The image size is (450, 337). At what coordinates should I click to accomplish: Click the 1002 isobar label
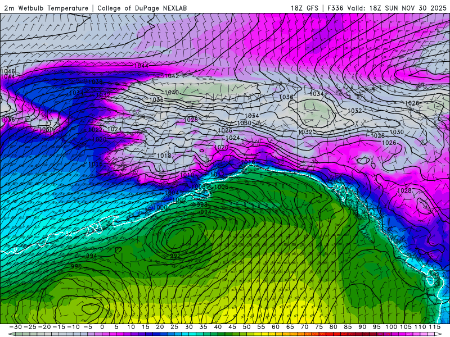tap(179, 200)
